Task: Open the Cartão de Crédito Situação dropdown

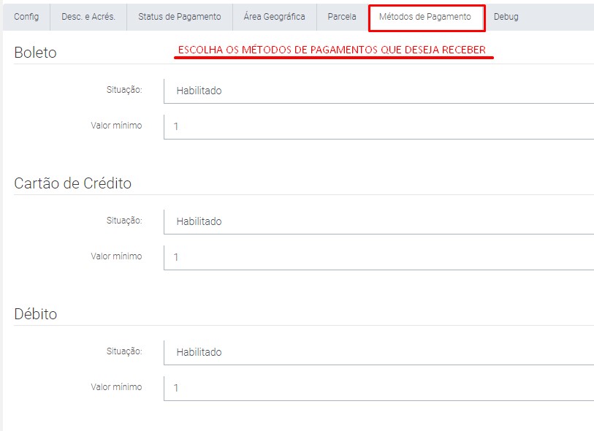Action: pyautogui.click(x=378, y=221)
